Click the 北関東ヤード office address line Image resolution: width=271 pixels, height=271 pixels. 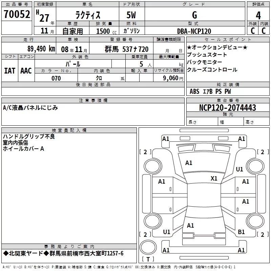pos(63,253)
